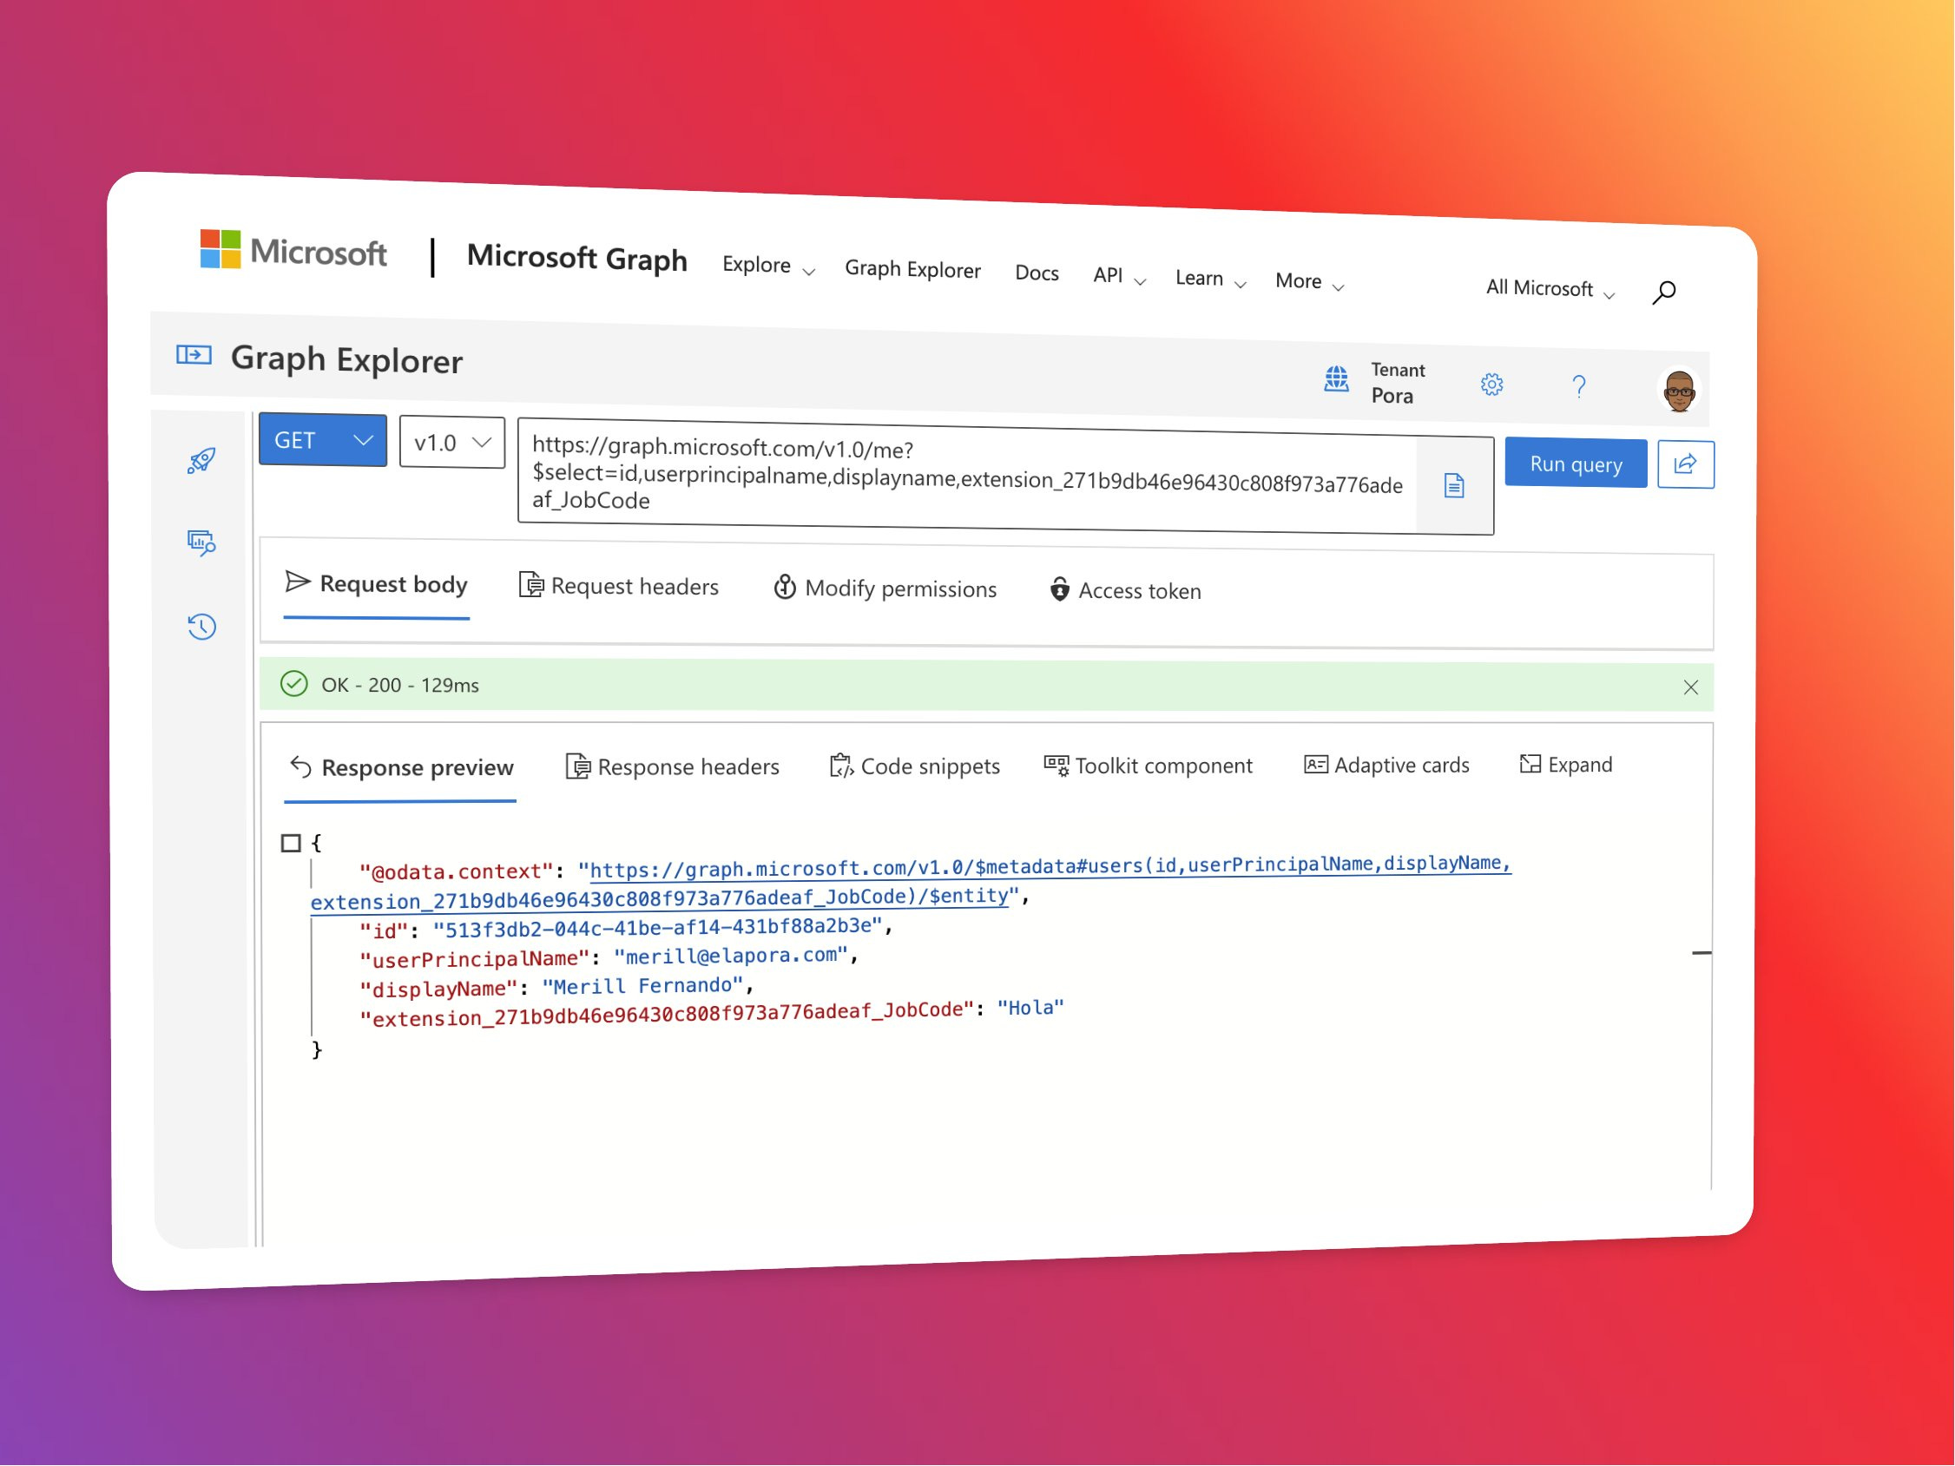Click the Run query button
1955x1466 pixels.
pyautogui.click(x=1575, y=463)
